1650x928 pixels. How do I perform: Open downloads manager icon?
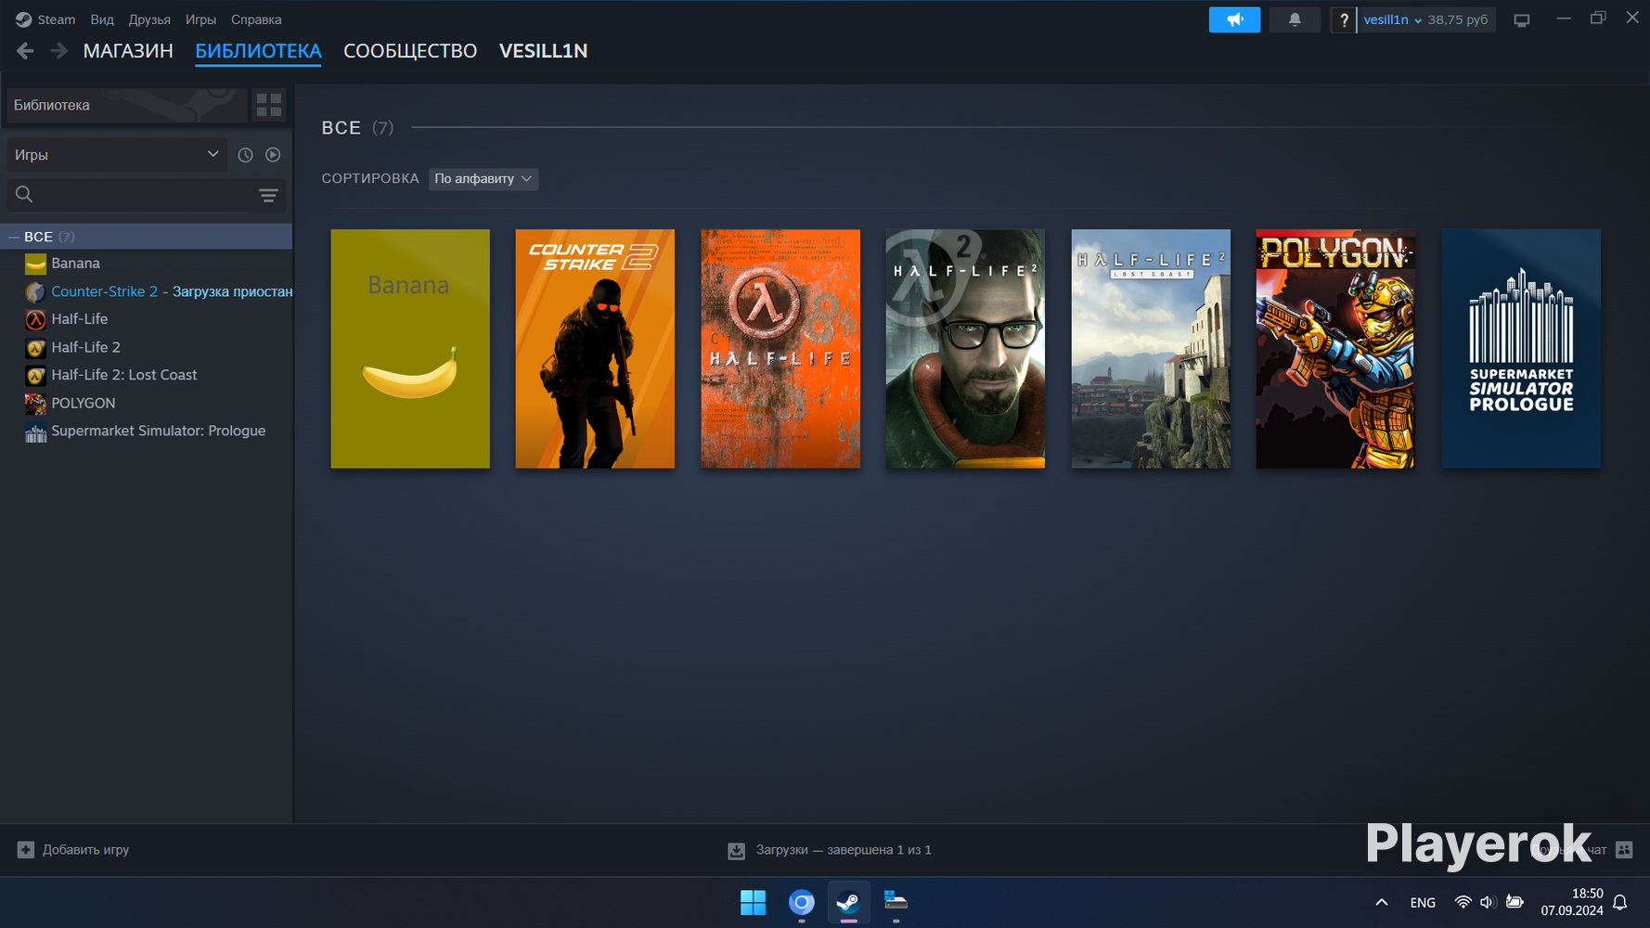point(736,850)
